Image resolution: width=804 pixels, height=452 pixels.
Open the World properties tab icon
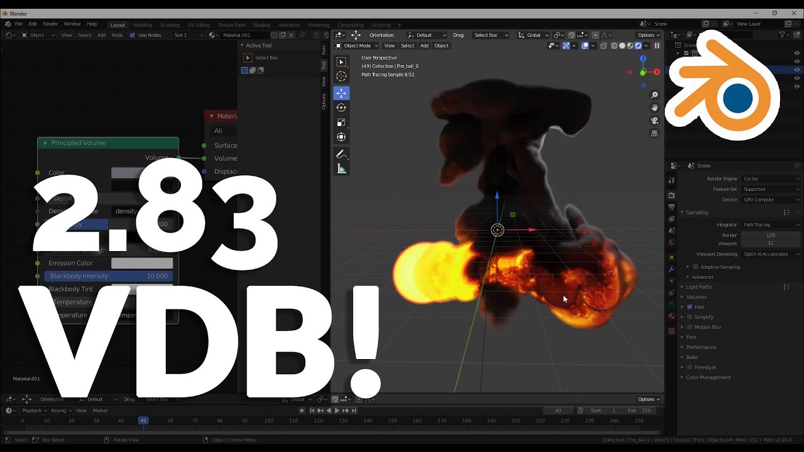[671, 242]
